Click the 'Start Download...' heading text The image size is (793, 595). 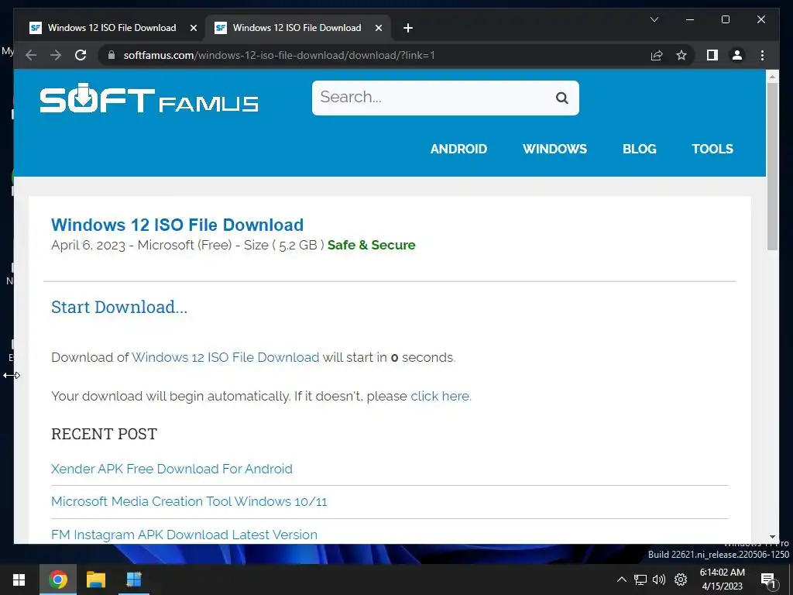coord(119,307)
